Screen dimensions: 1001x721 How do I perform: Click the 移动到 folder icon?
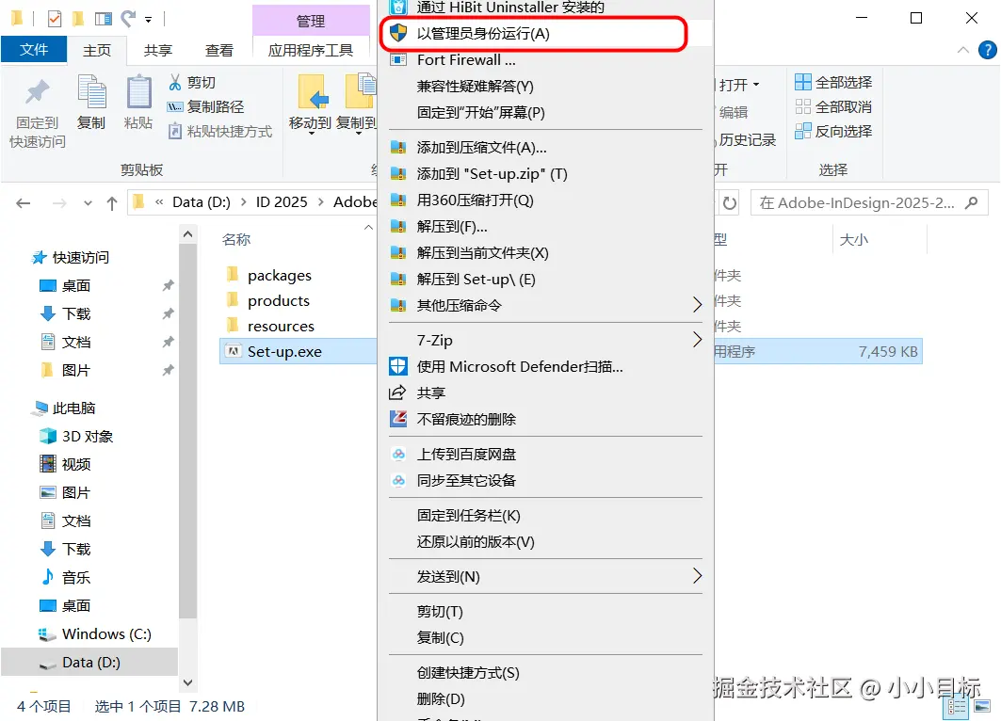(x=313, y=92)
